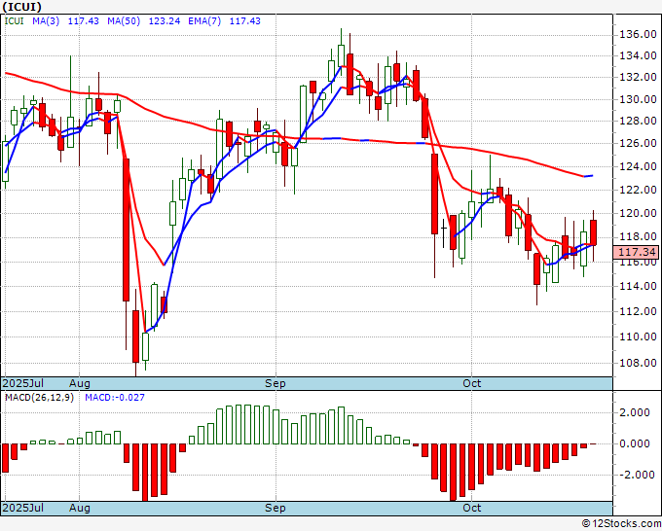This screenshot has height=531, width=662.
Task: Click the EMA(7) legend label
Action: pos(204,20)
